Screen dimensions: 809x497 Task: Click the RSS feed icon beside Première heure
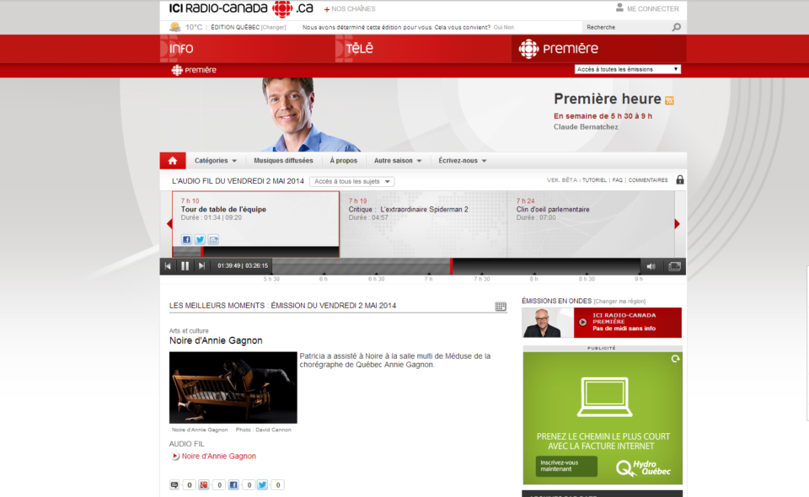pyautogui.click(x=670, y=100)
